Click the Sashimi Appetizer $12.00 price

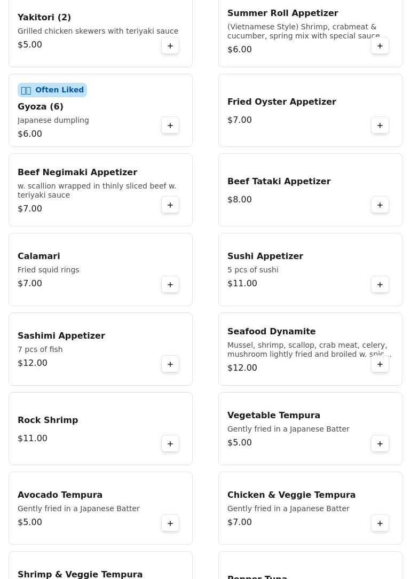click(33, 363)
